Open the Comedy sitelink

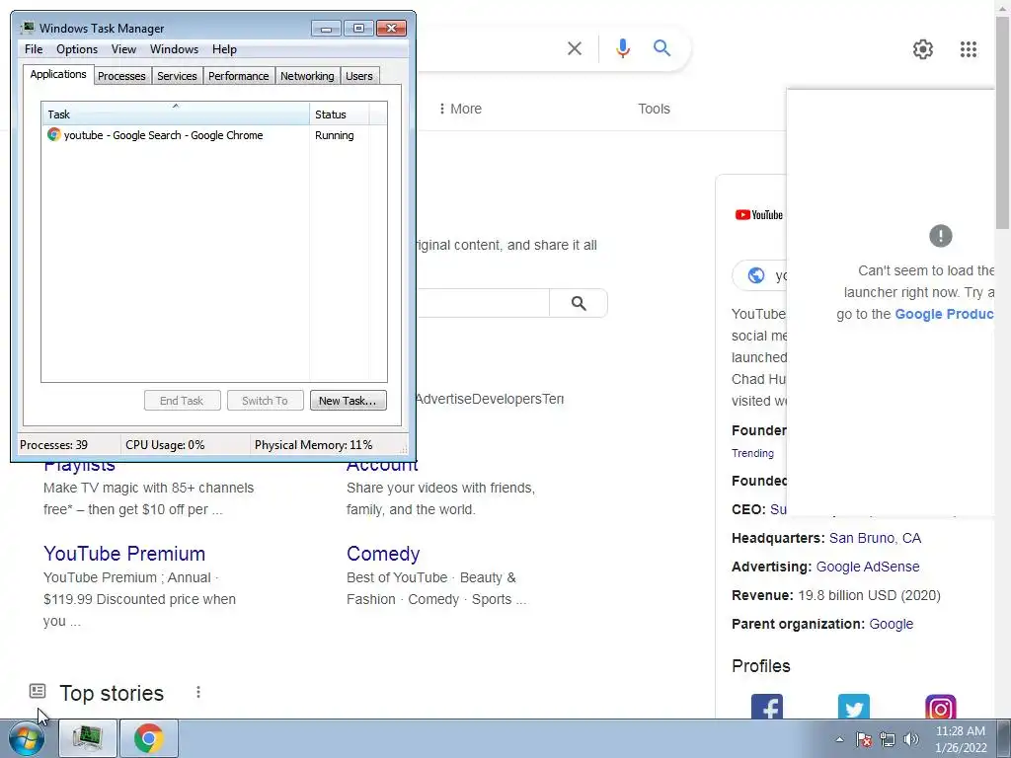tap(383, 554)
